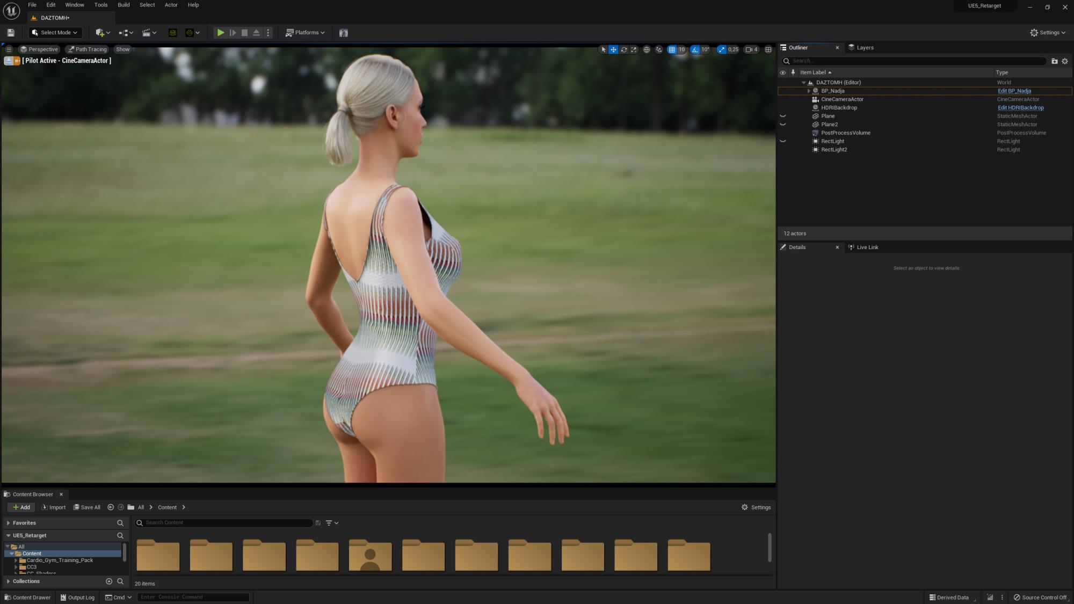The width and height of the screenshot is (1074, 604).
Task: Open the viewport options hamburger menu
Action: (9, 49)
